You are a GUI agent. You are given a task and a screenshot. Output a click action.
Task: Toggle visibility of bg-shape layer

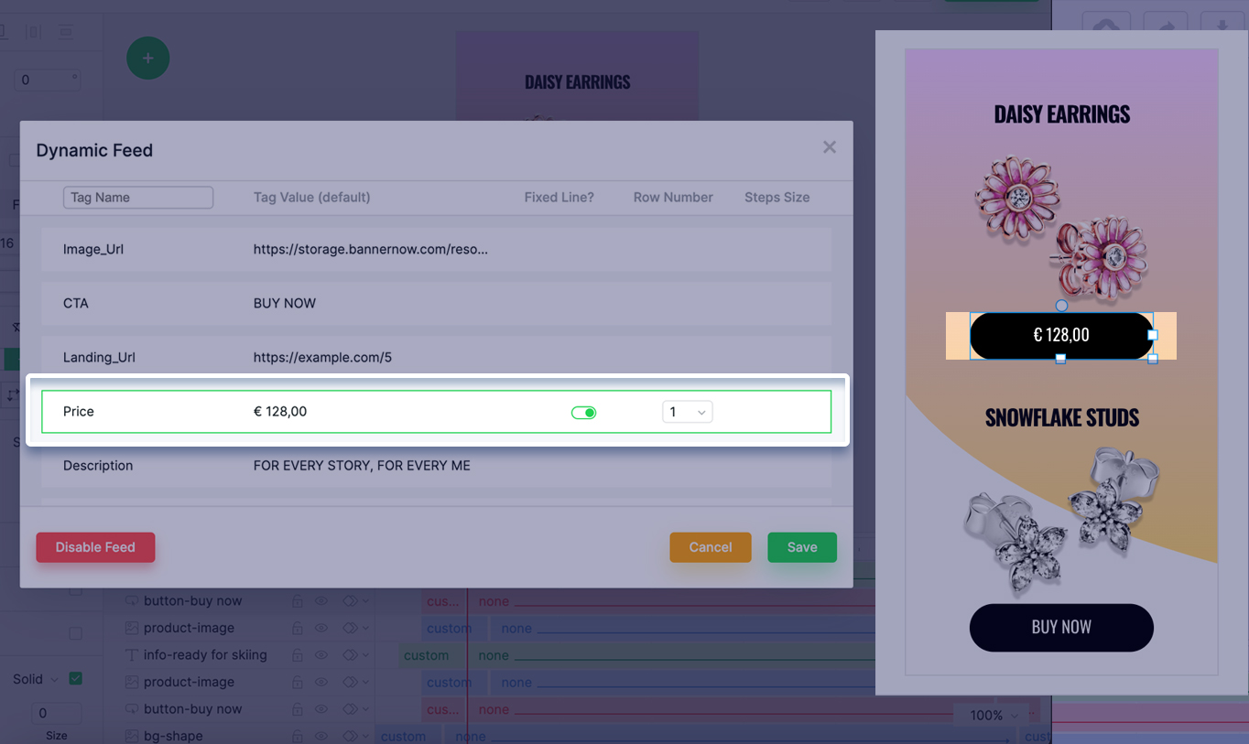tap(321, 736)
